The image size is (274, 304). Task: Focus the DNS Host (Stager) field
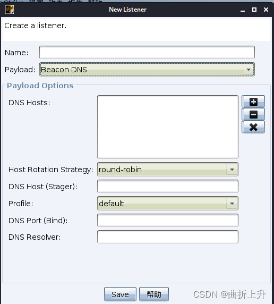point(168,187)
